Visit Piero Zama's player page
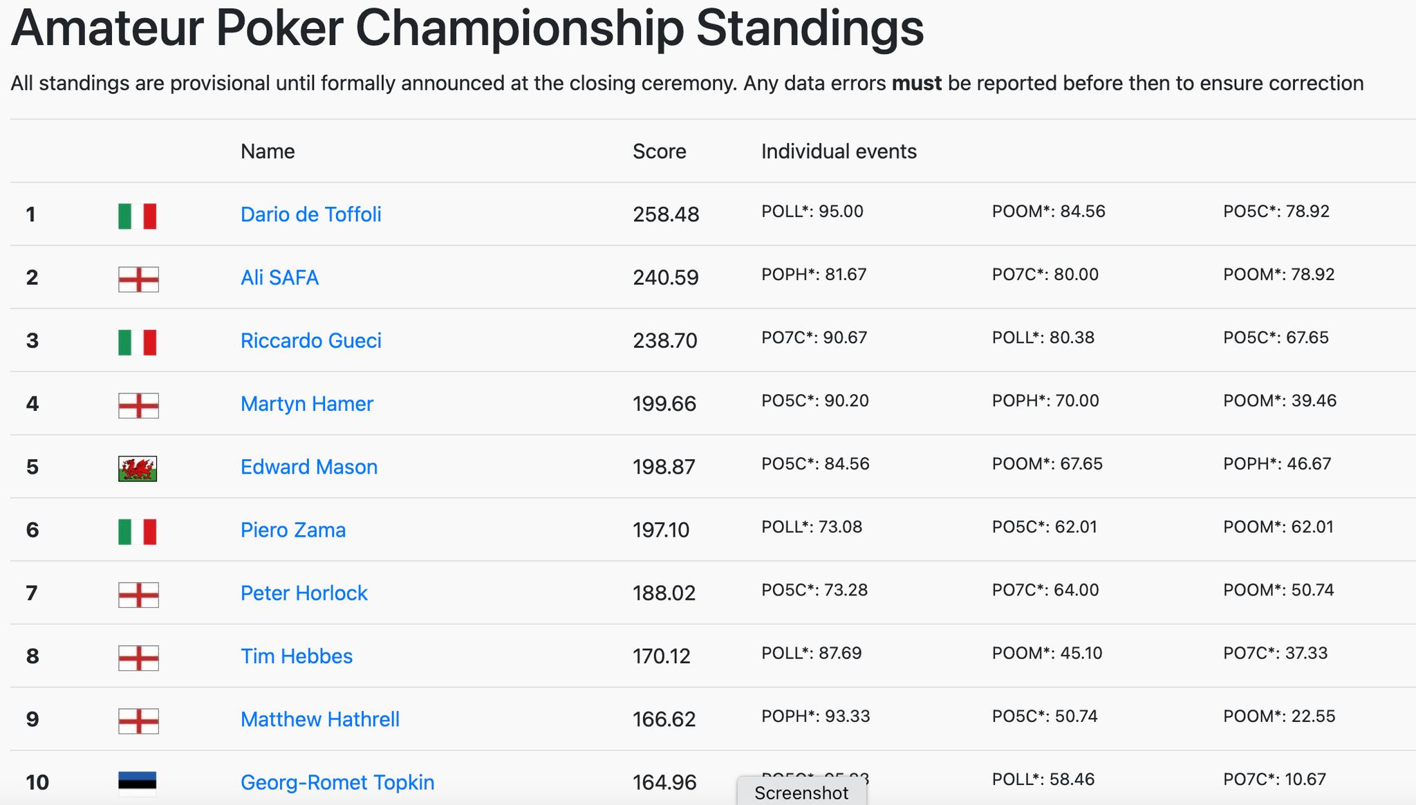 [x=293, y=530]
